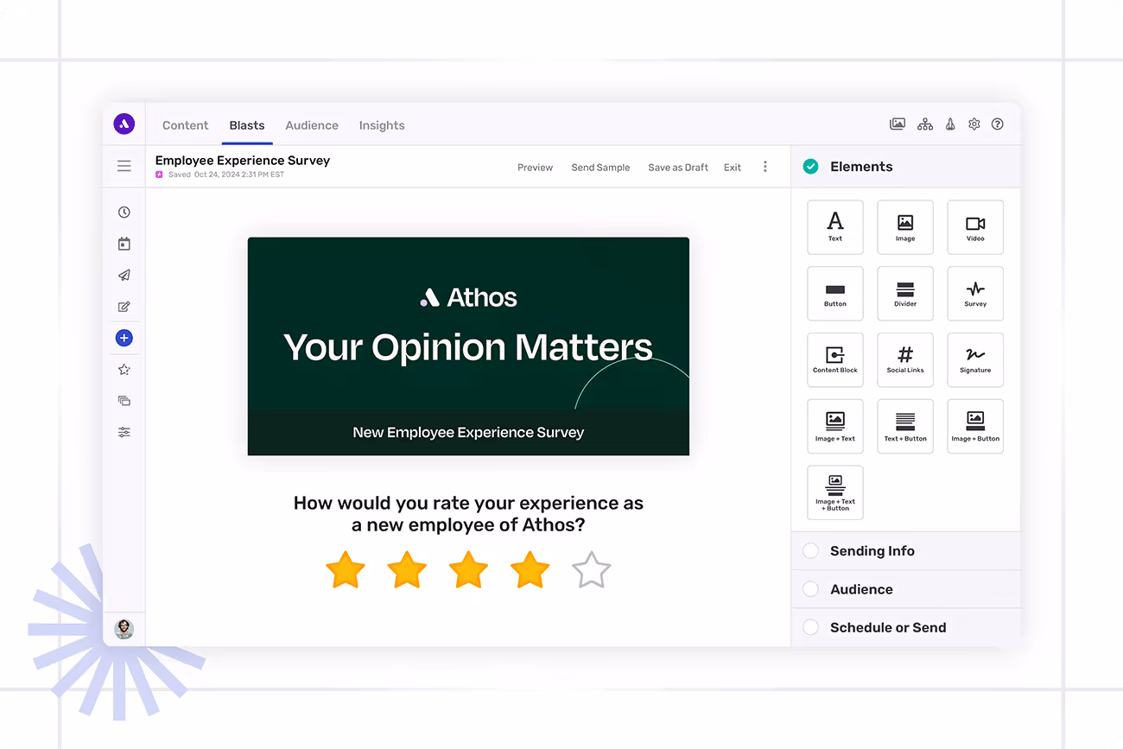Viewport: 1123px width, 749px height.
Task: Expand the Audience section in right panel
Action: 905,589
